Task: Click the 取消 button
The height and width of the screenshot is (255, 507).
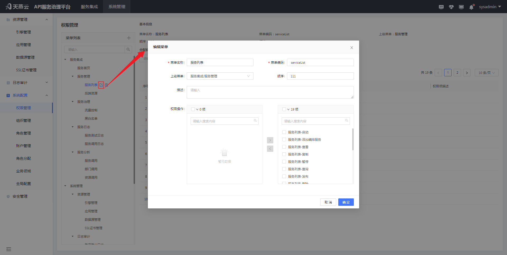Action: click(328, 202)
